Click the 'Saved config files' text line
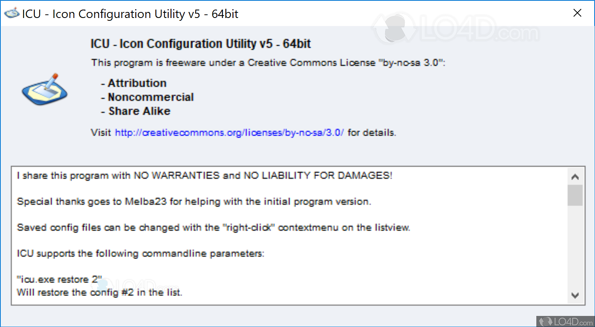The image size is (595, 327). pos(213,228)
